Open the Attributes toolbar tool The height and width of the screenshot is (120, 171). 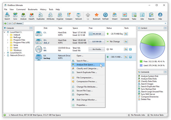50,16
